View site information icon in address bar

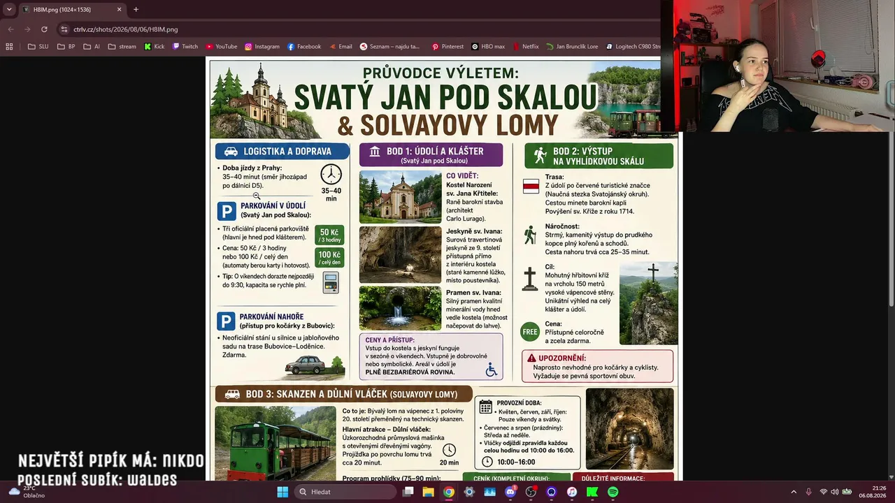coord(64,29)
